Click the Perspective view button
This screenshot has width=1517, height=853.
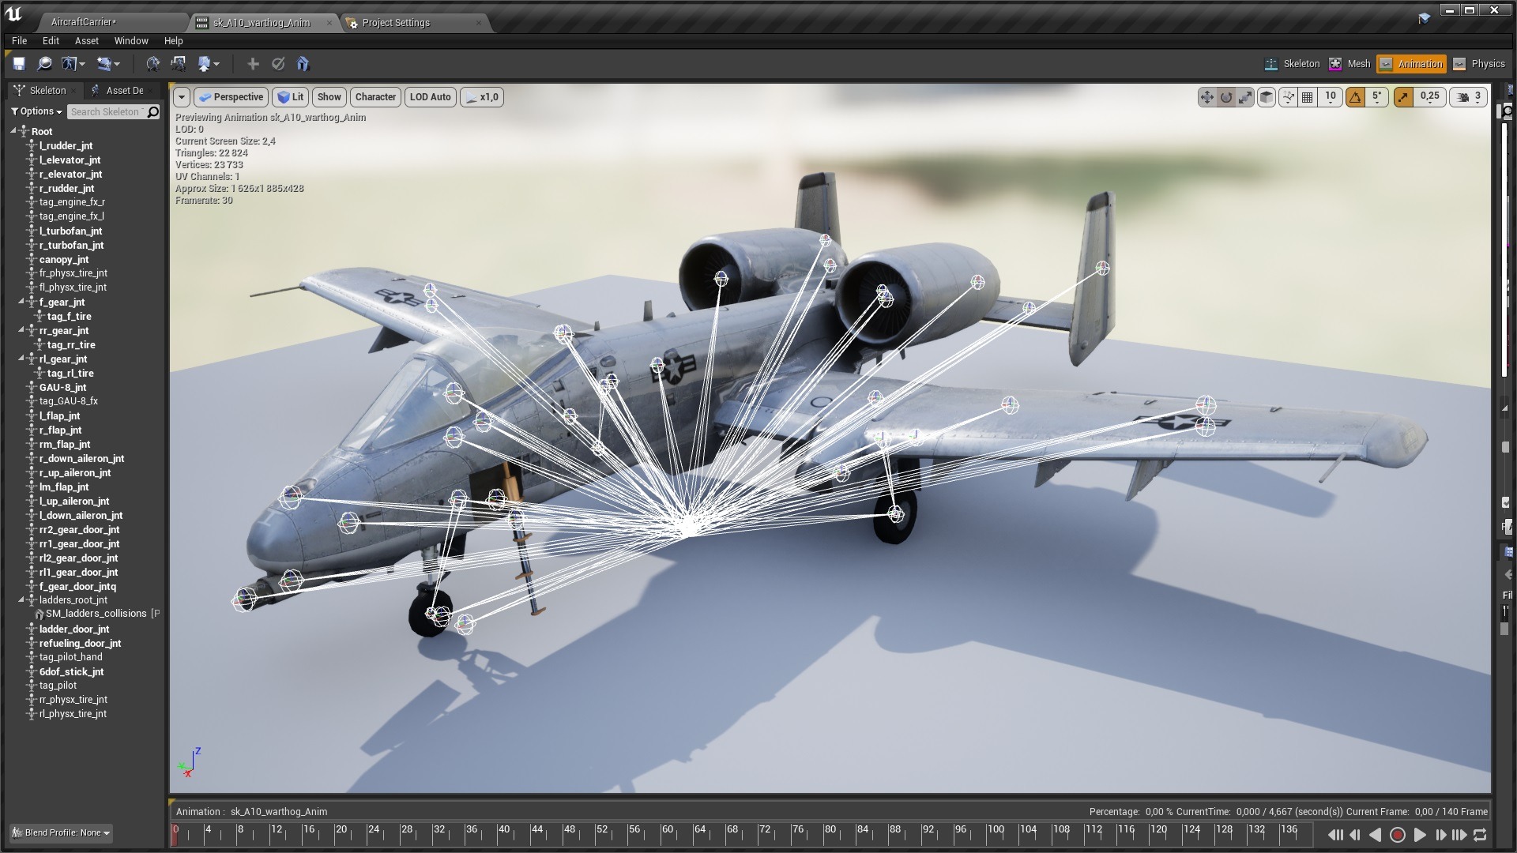pos(231,97)
